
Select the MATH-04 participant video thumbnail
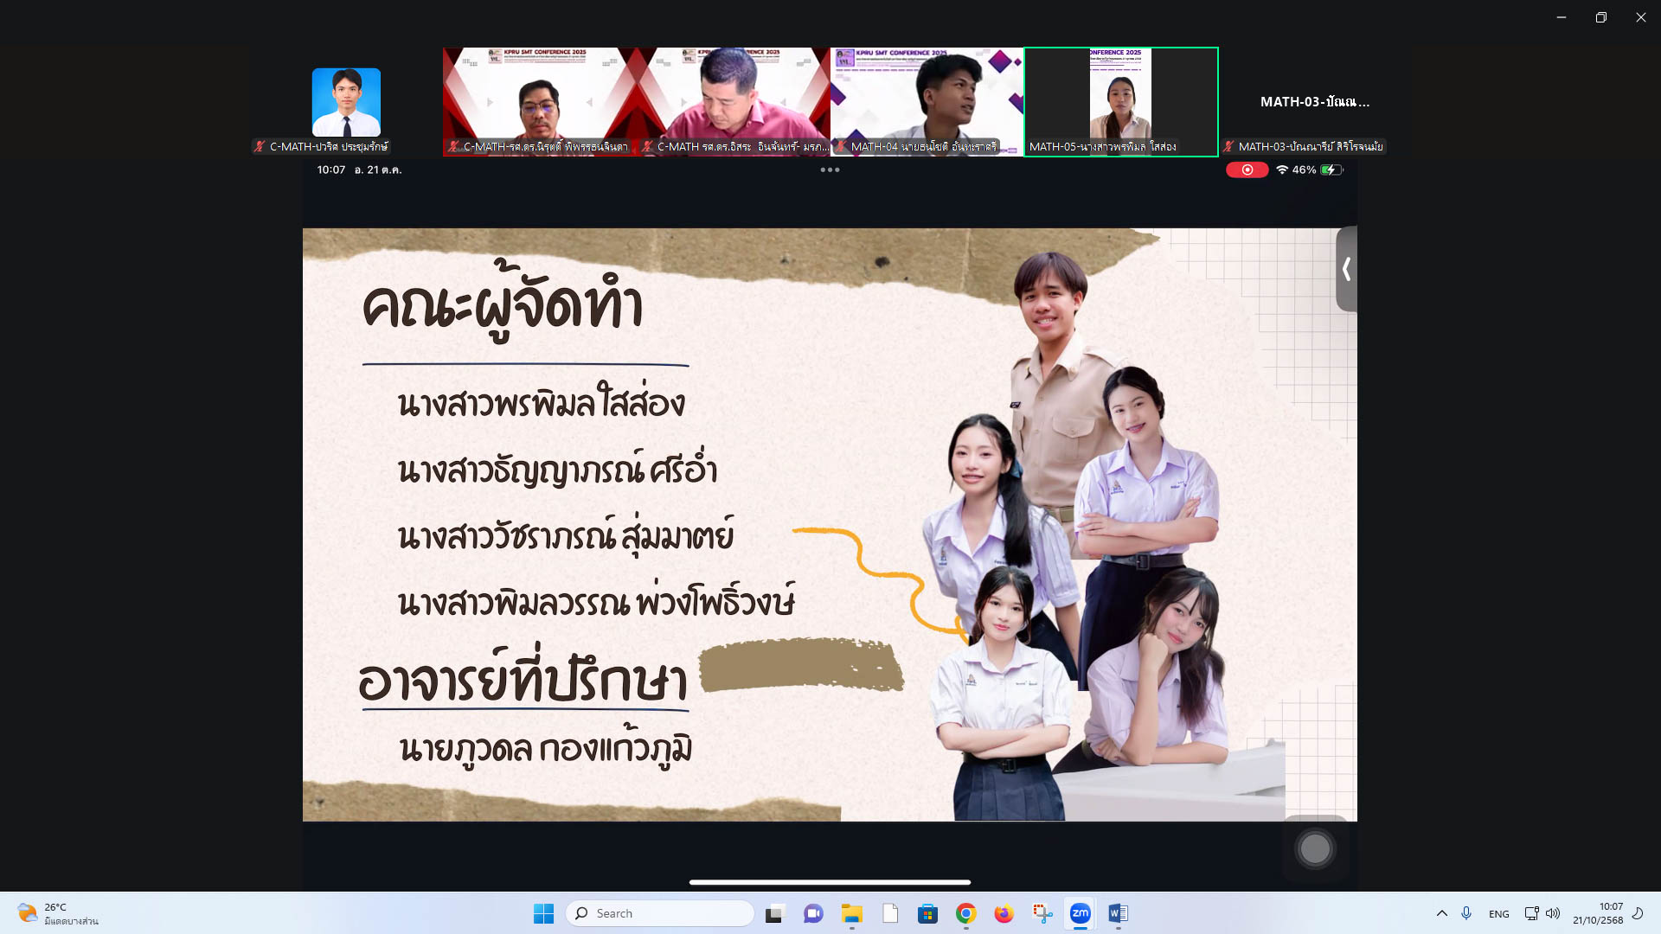click(927, 101)
